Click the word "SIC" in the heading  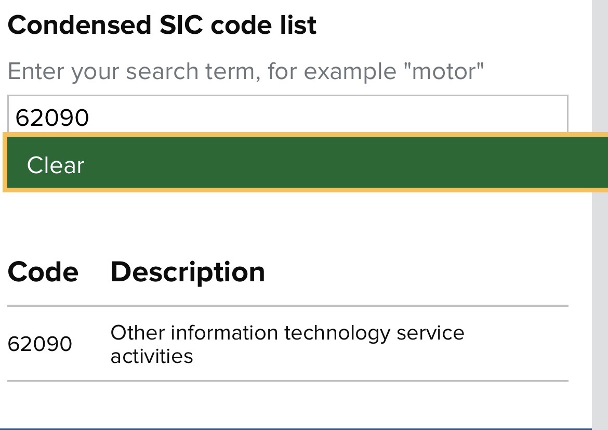181,25
